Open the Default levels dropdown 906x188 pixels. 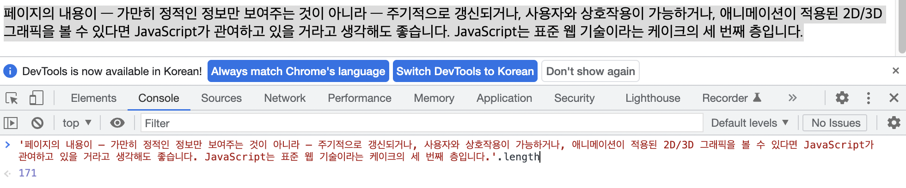[x=749, y=123]
